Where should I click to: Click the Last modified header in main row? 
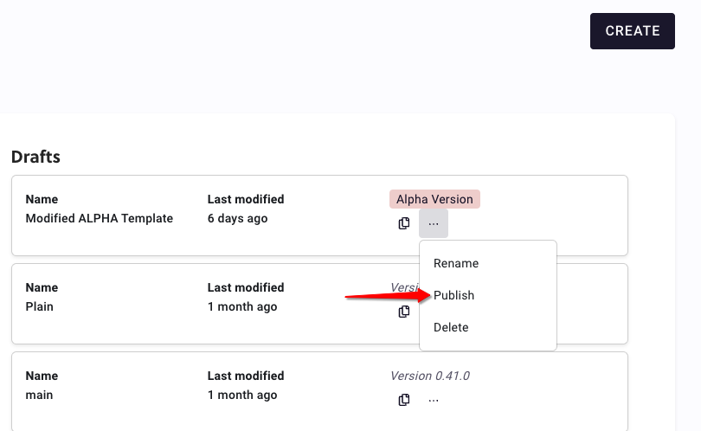pyautogui.click(x=246, y=376)
